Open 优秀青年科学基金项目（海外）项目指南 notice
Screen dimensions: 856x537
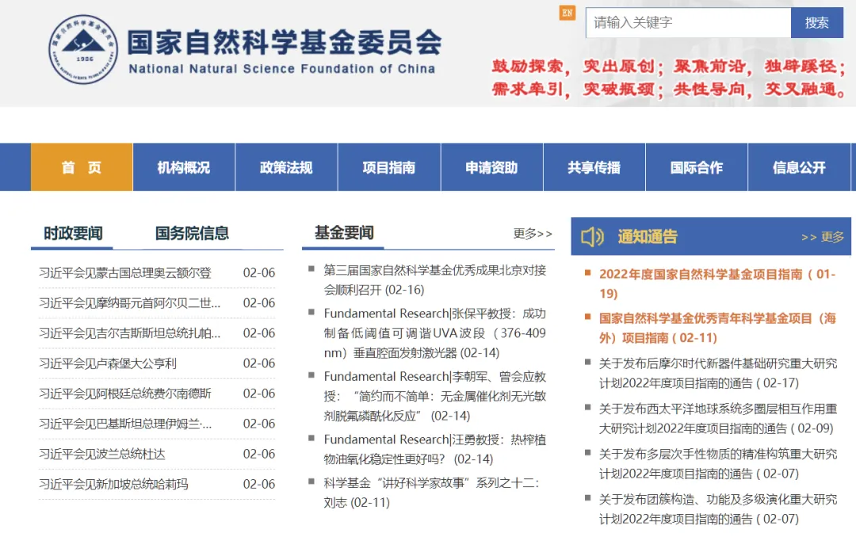717,328
